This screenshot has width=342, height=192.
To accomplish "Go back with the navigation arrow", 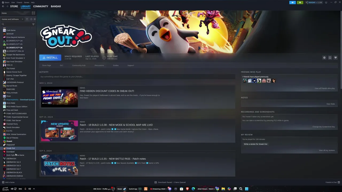I will point(3,6).
